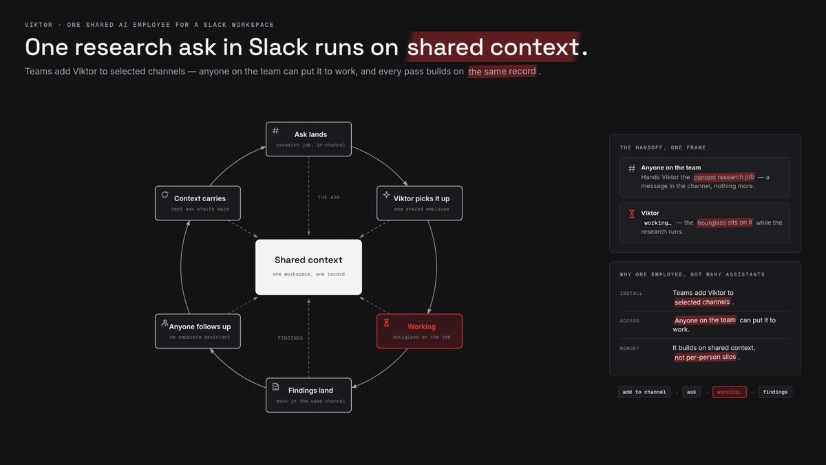Image resolution: width=826 pixels, height=465 pixels.
Task: Click highlighted 'hourglass sits on it' text
Action: (725, 223)
